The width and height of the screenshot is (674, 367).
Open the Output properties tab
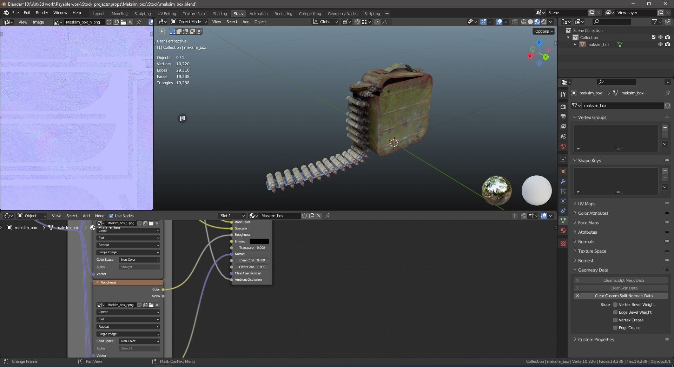click(563, 116)
